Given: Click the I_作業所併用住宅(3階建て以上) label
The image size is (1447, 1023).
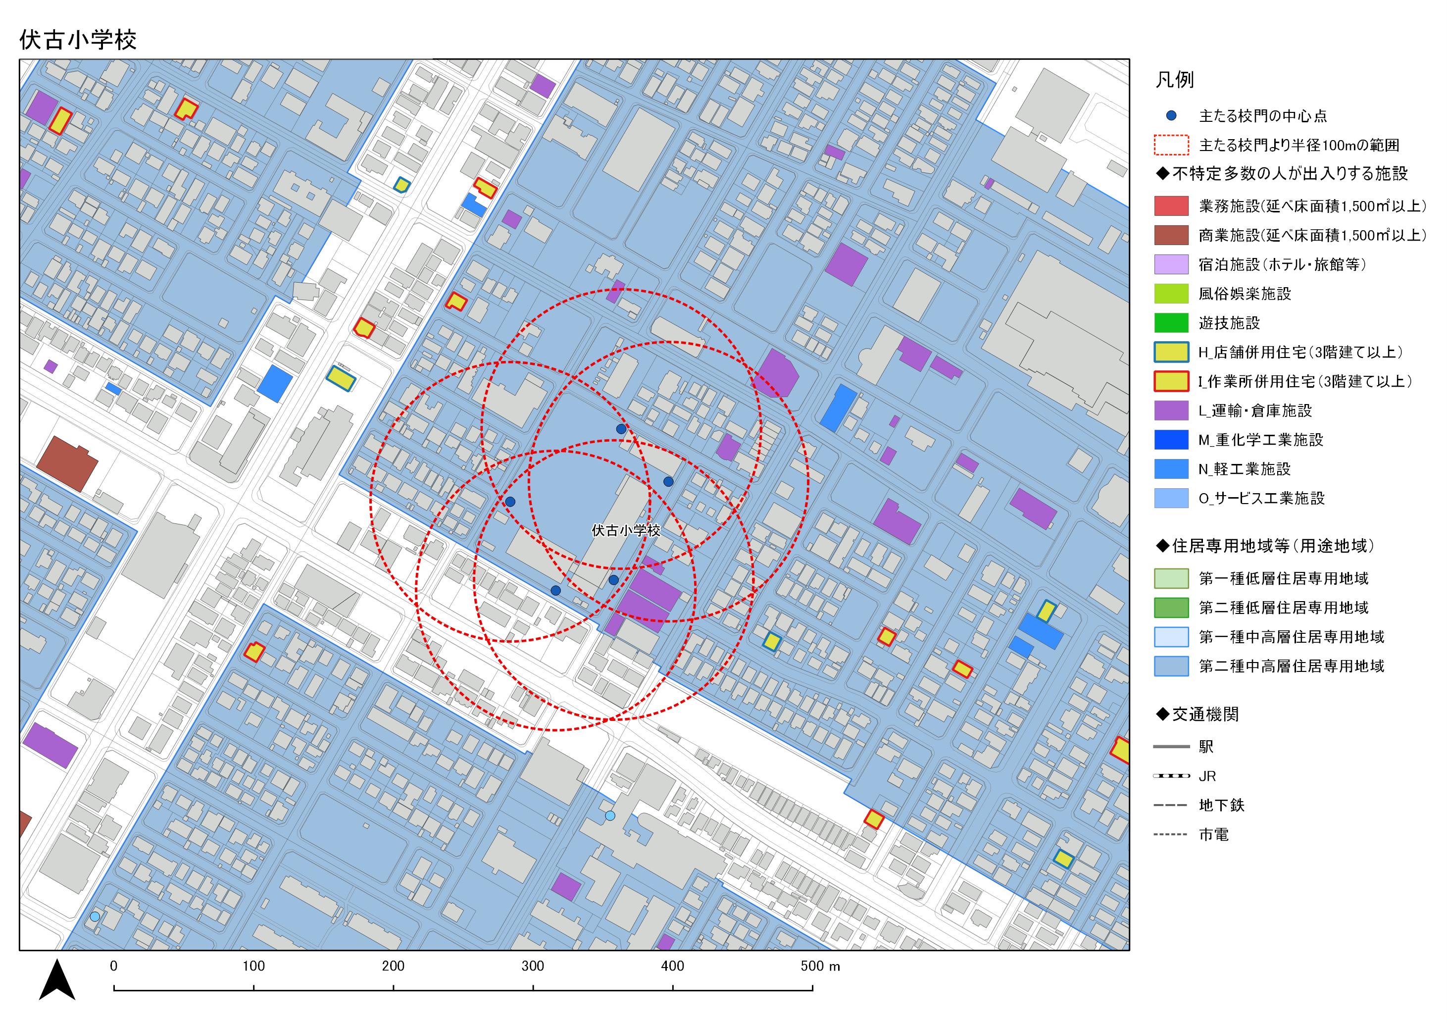Looking at the screenshot, I should (x=1306, y=381).
